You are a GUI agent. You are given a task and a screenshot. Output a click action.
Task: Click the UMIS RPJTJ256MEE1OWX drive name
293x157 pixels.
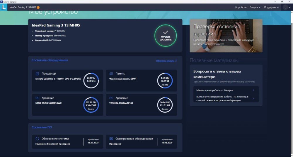tap(48, 103)
